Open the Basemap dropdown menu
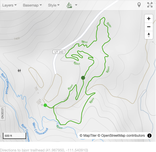 pyautogui.click(x=32, y=5)
